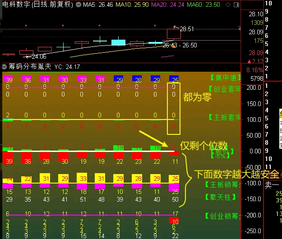
Task: Click the -100.0 axis label
Action: (x=253, y=183)
